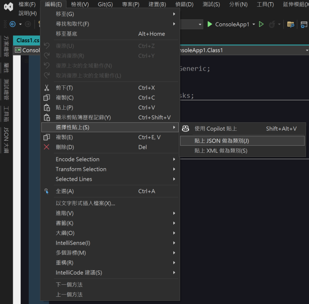This screenshot has width=309, height=304.
Task: Open the 分析(N) menu
Action: pos(238,4)
